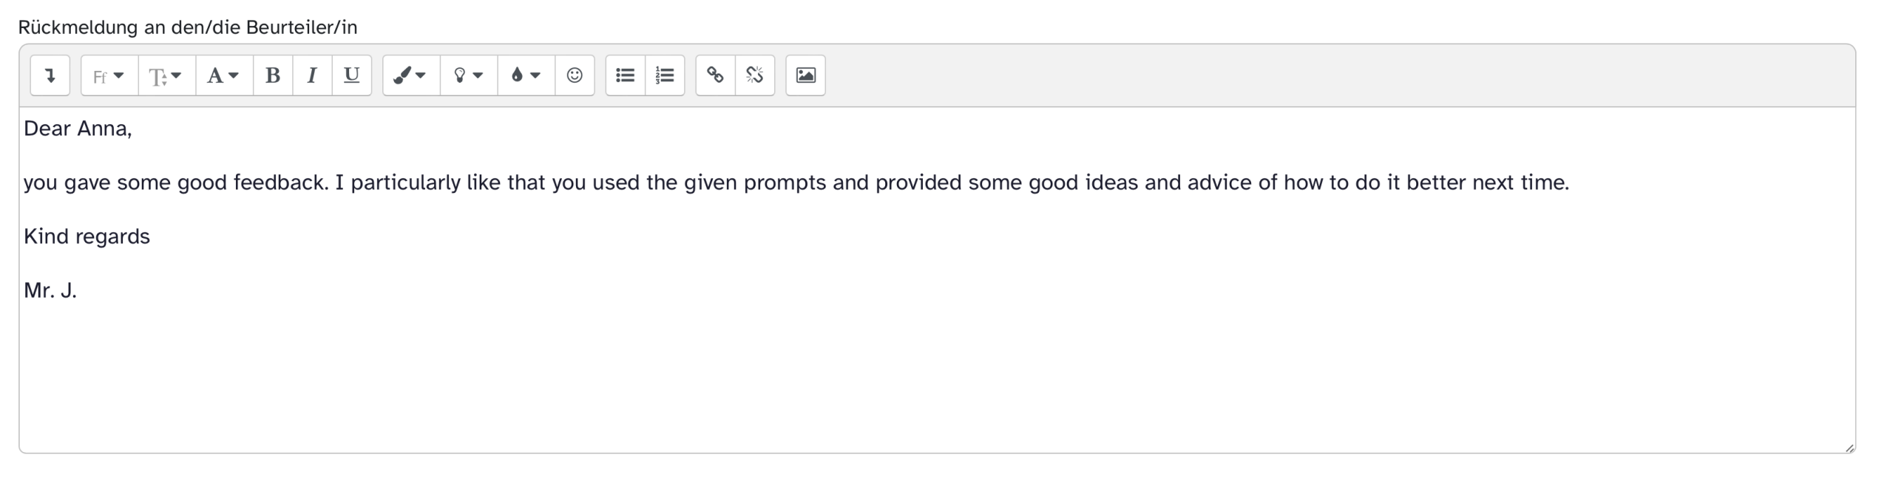
Task: Open the font size dropdown
Action: pos(166,75)
